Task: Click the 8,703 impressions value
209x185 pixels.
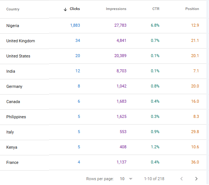Action: pyautogui.click(x=121, y=71)
